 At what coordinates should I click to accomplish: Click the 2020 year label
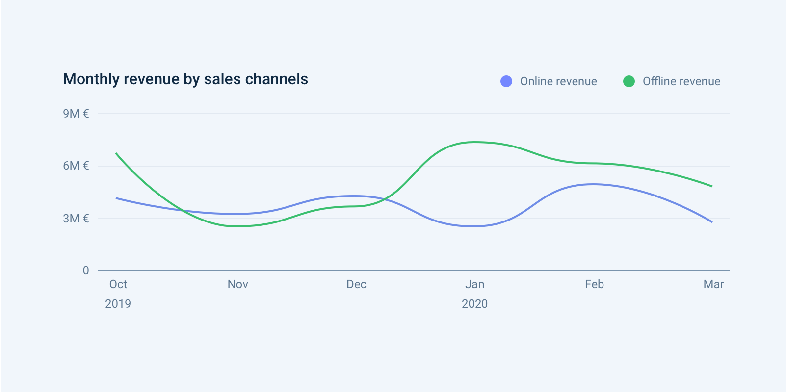click(x=474, y=304)
